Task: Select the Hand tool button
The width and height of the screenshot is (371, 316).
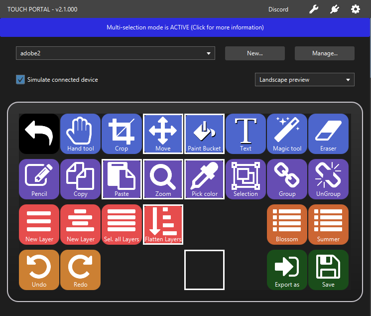Action: point(80,134)
